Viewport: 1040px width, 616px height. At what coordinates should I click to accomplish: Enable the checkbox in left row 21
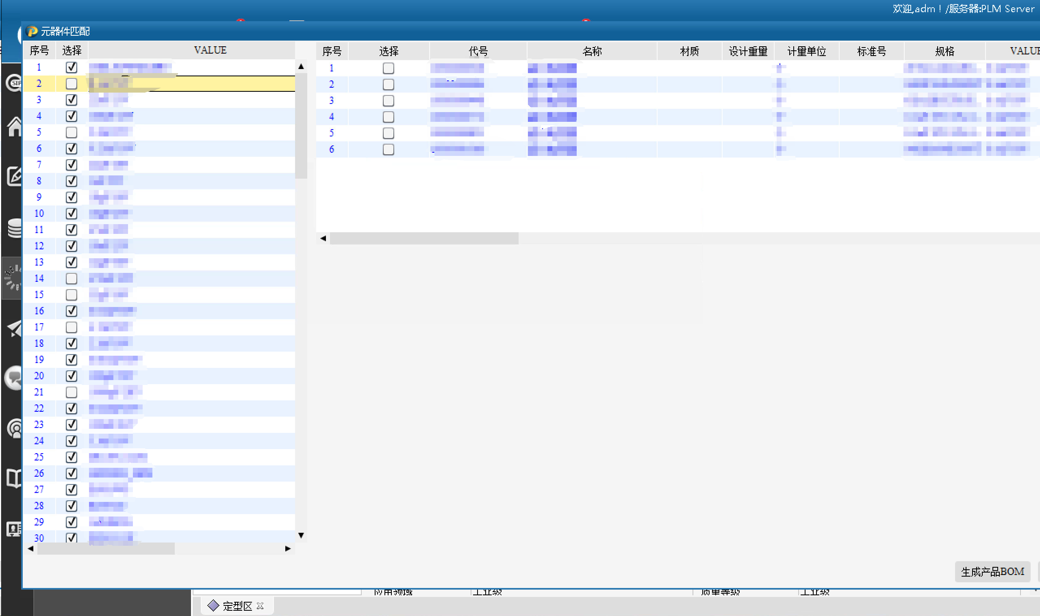[x=72, y=392]
